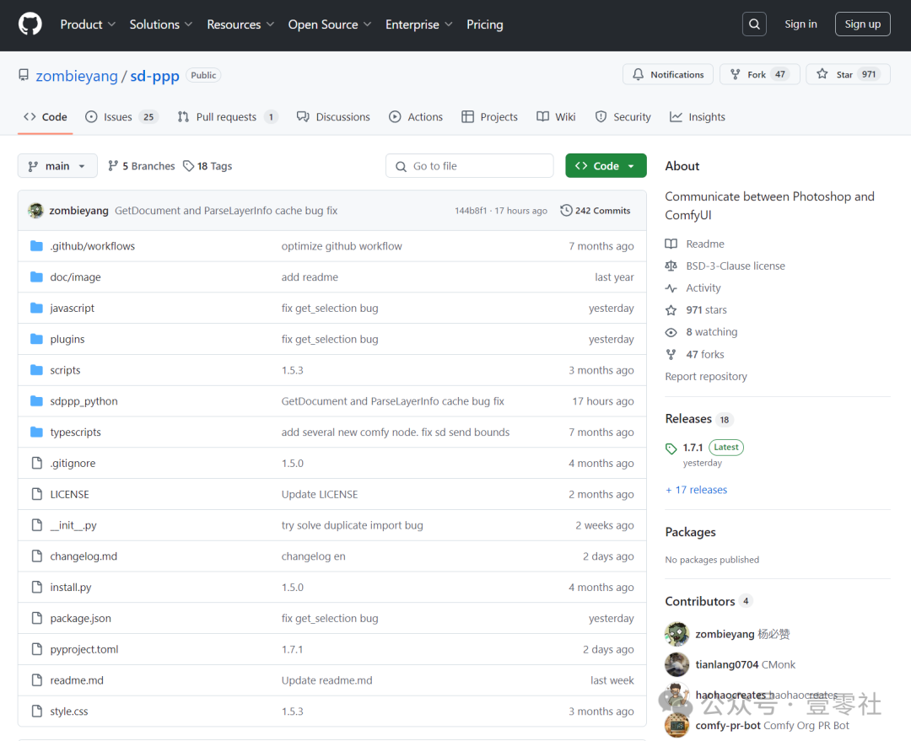Click the Pricing link
The width and height of the screenshot is (911, 741).
pyautogui.click(x=484, y=24)
